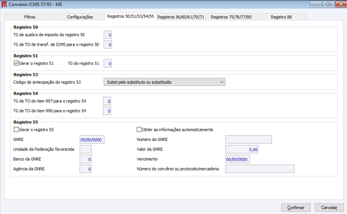
Task: Click the Valor da GNRE field
Action: (242, 149)
